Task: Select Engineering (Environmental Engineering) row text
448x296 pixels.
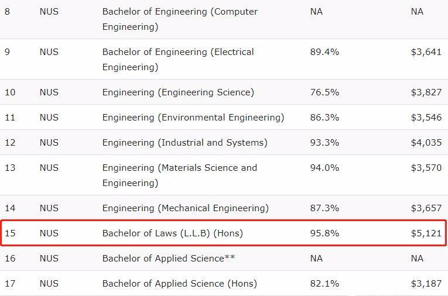Action: tap(193, 117)
